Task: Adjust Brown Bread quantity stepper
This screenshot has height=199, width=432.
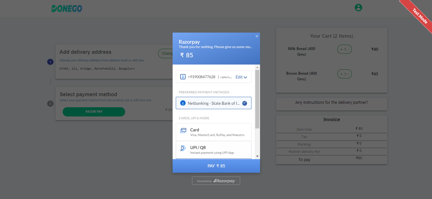Action: tap(345, 74)
